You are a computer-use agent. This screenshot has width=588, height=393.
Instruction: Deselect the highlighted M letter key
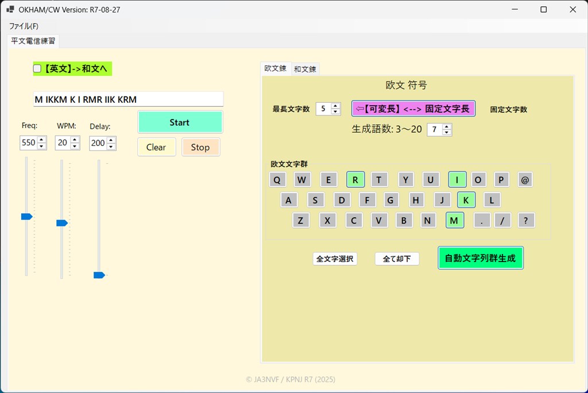pos(454,220)
